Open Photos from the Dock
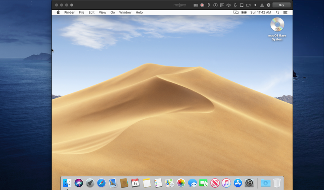This screenshot has width=324, height=190. 181,183
